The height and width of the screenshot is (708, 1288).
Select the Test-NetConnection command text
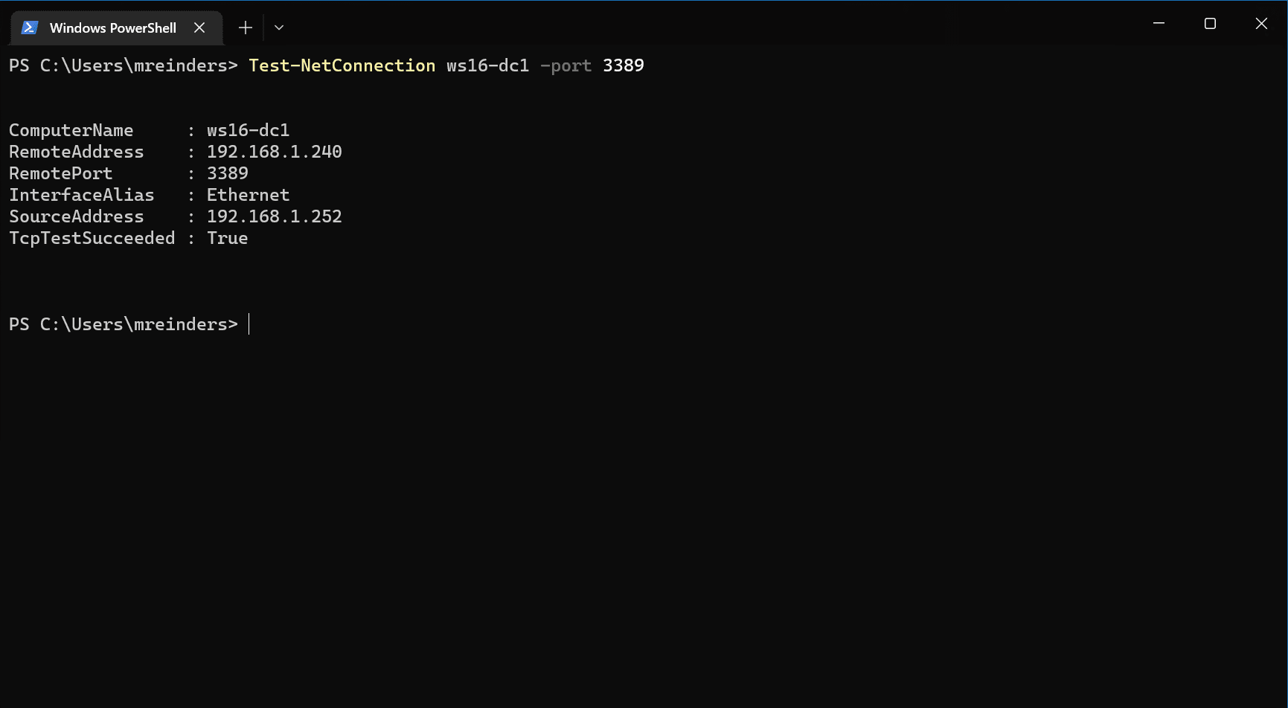click(x=342, y=65)
